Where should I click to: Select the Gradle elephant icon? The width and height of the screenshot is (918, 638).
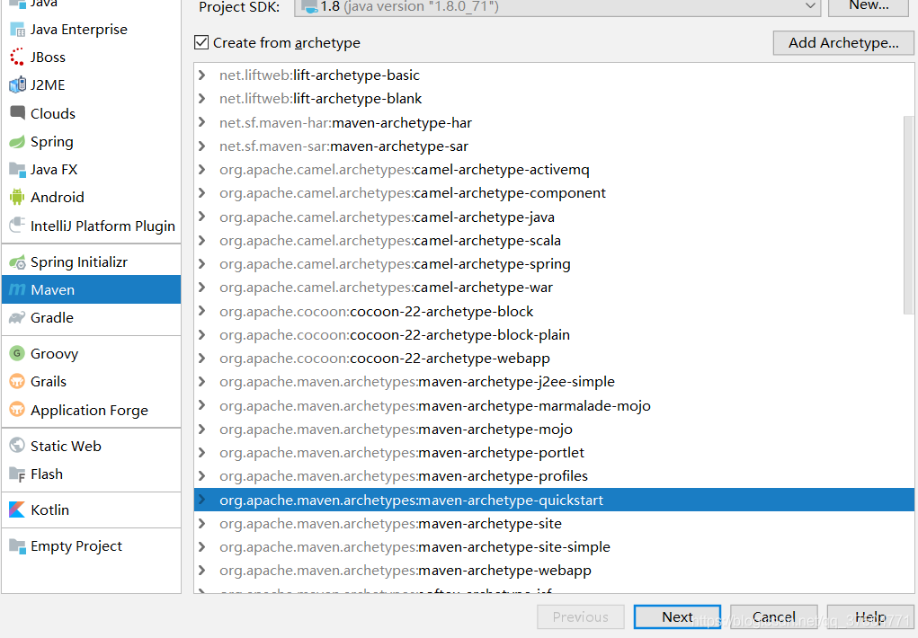click(18, 318)
